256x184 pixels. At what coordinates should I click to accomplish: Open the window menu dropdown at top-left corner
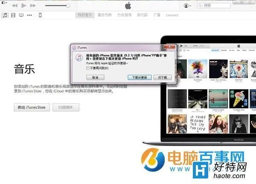tap(4, 3)
